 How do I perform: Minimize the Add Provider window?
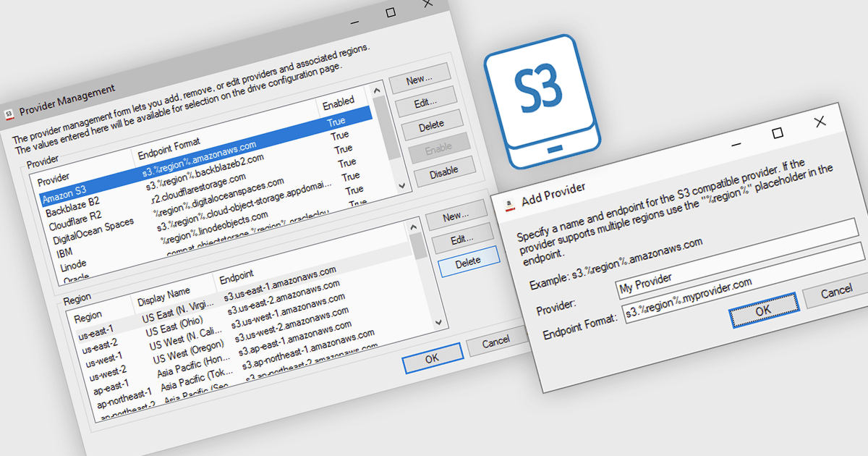(736, 145)
